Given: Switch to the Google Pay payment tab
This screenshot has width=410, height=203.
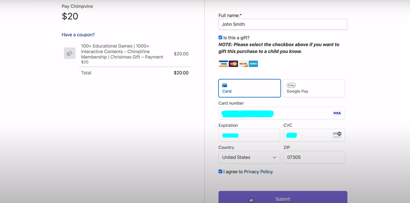Looking at the screenshot, I should click(x=314, y=88).
